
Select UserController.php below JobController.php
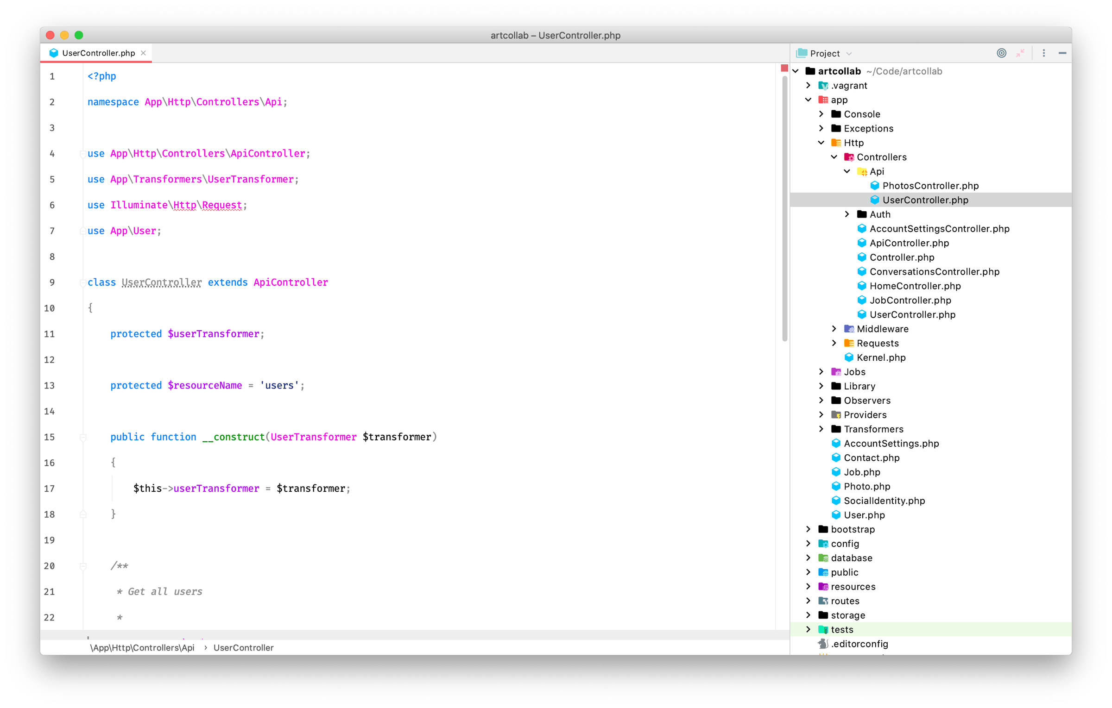912,315
